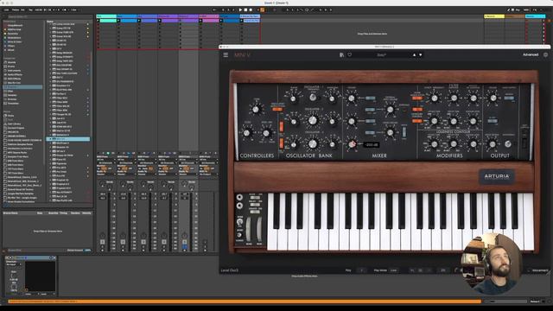Viewport: 553px width, 311px height.
Task: Open the Advanced panel in Mini V
Action: coord(530,54)
